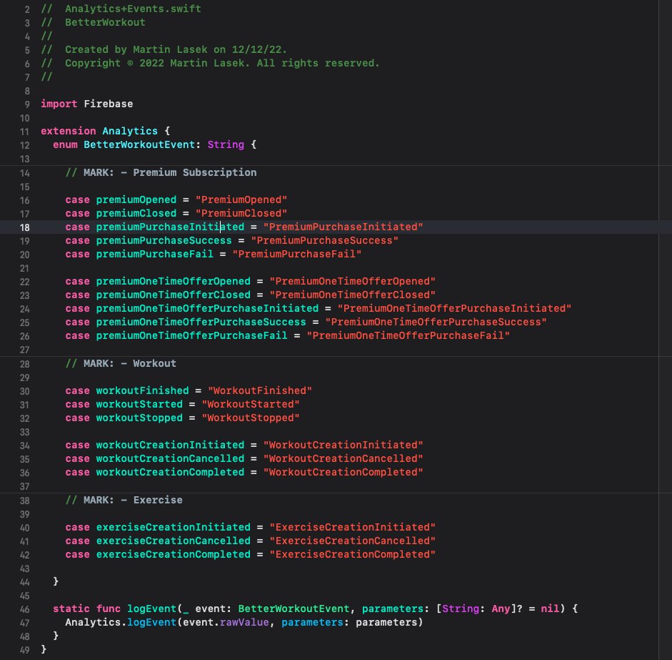
Task: Click the 'MARK: - Workout' comment
Action: (x=121, y=363)
